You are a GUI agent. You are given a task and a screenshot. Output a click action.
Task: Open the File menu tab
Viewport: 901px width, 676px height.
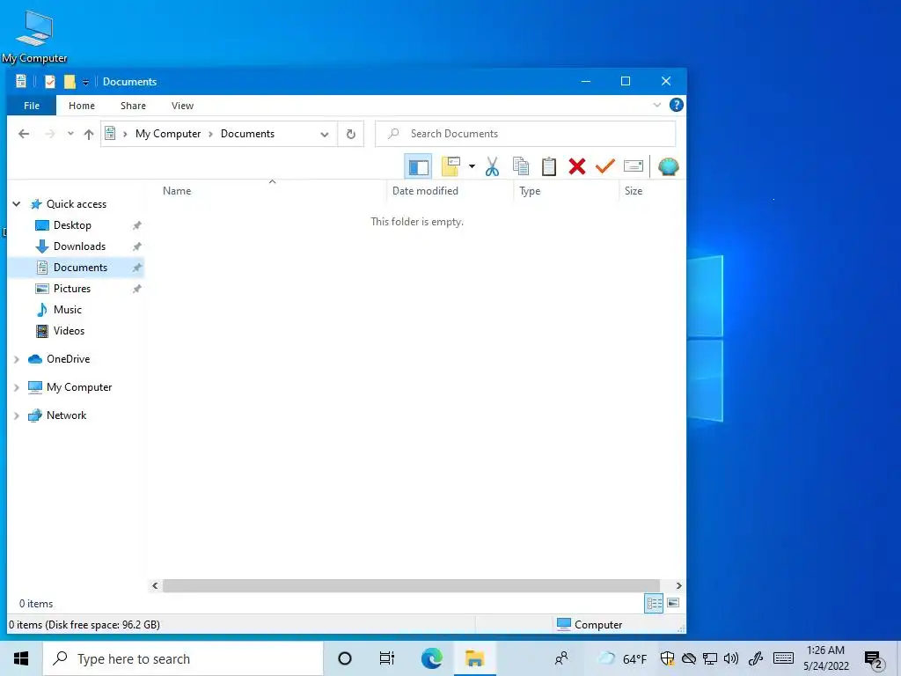(32, 106)
